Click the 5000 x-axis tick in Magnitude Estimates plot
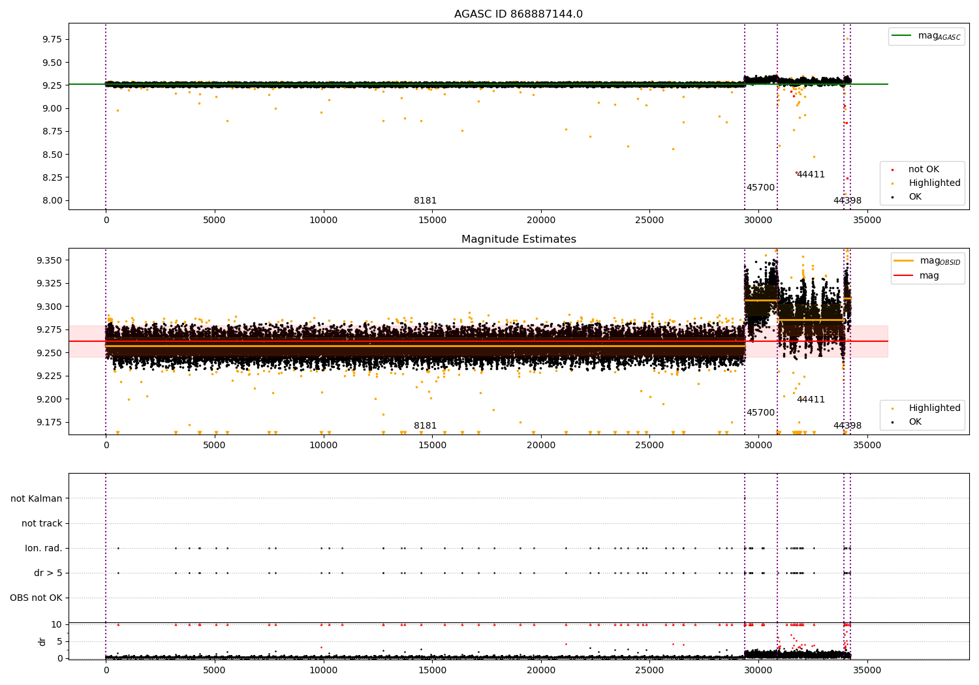The height and width of the screenshot is (685, 979). (x=215, y=446)
